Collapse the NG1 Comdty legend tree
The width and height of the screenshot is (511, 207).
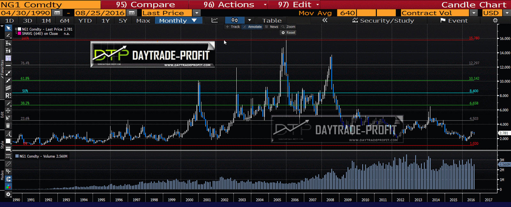[x=16, y=29]
